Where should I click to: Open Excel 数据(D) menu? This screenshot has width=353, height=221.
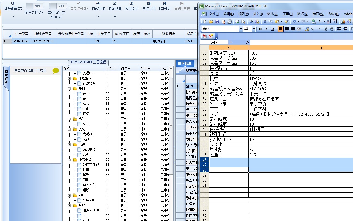pos(303,14)
